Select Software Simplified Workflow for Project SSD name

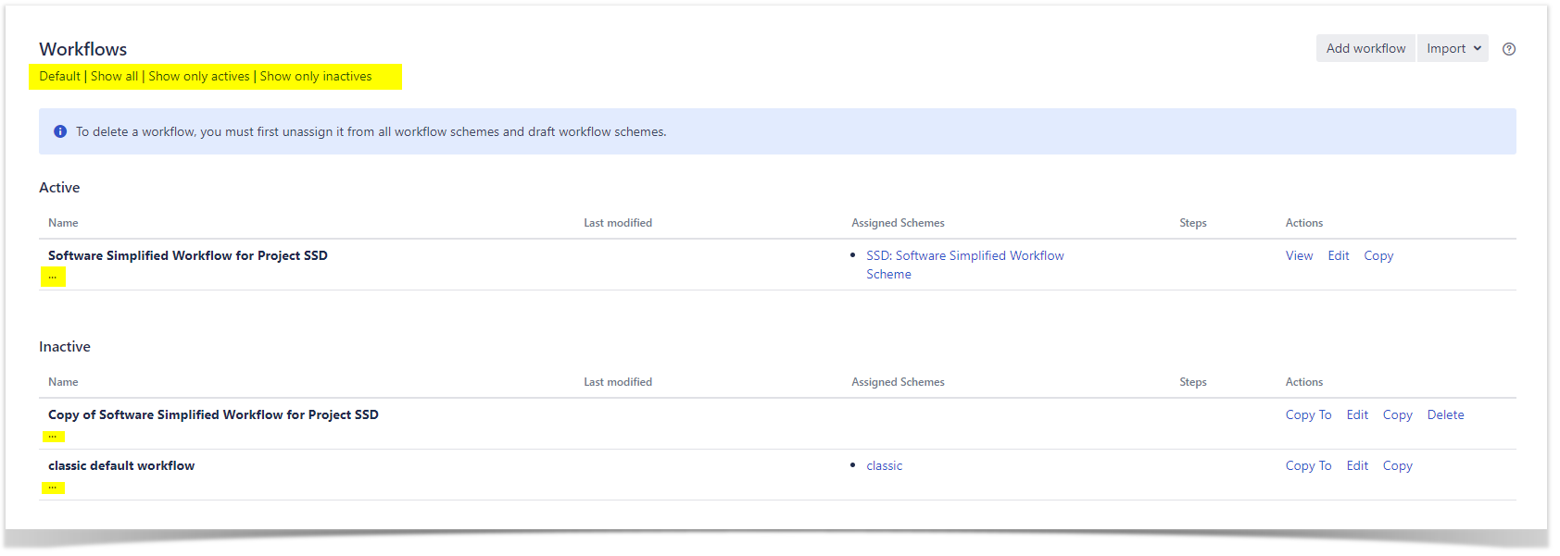[x=188, y=255]
